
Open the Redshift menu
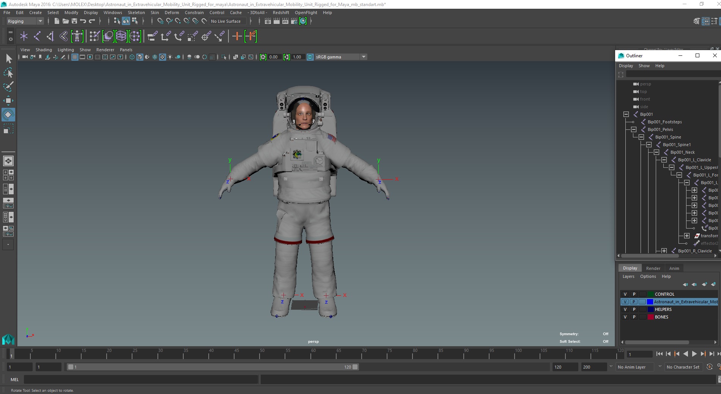[x=281, y=13]
